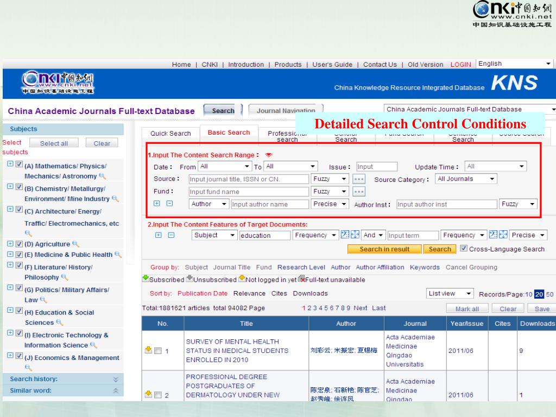Screen dimensions: 556x417
Task: Open Journal Navigation tab
Action: [286, 110]
